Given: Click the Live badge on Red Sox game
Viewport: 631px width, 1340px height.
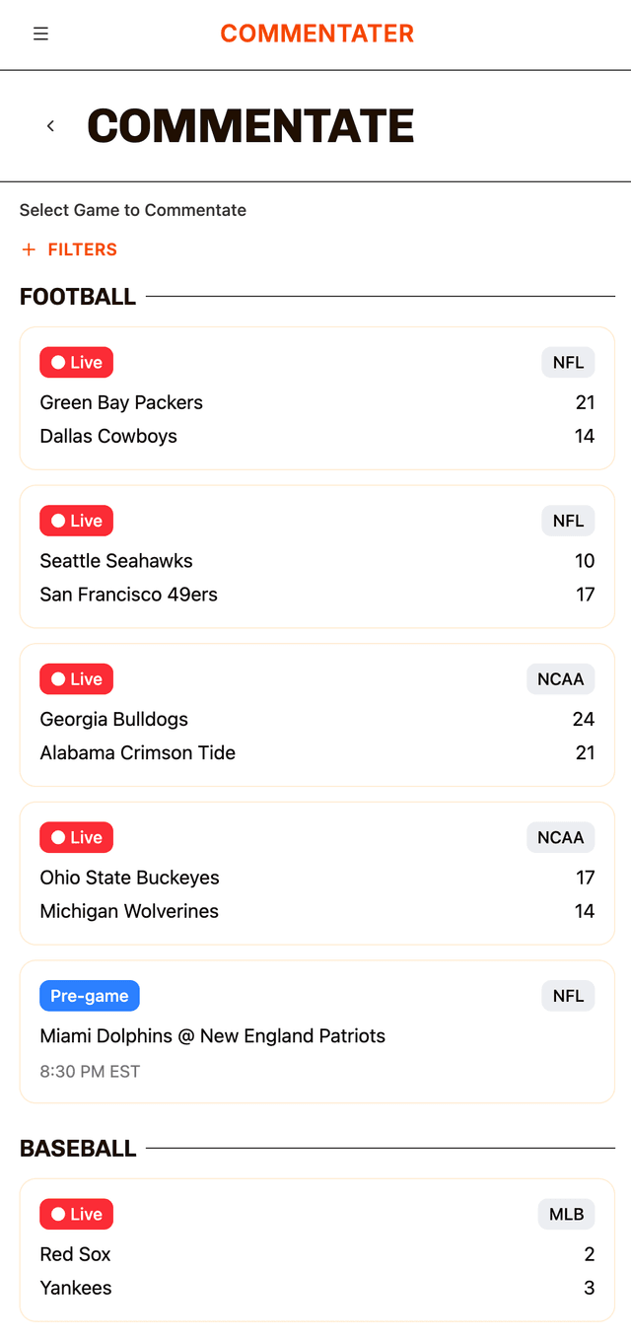Looking at the screenshot, I should (x=76, y=1214).
